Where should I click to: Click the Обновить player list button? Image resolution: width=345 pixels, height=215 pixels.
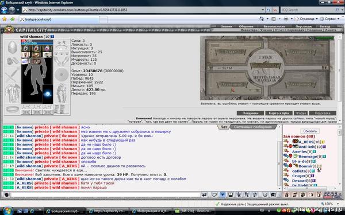(x=310, y=131)
